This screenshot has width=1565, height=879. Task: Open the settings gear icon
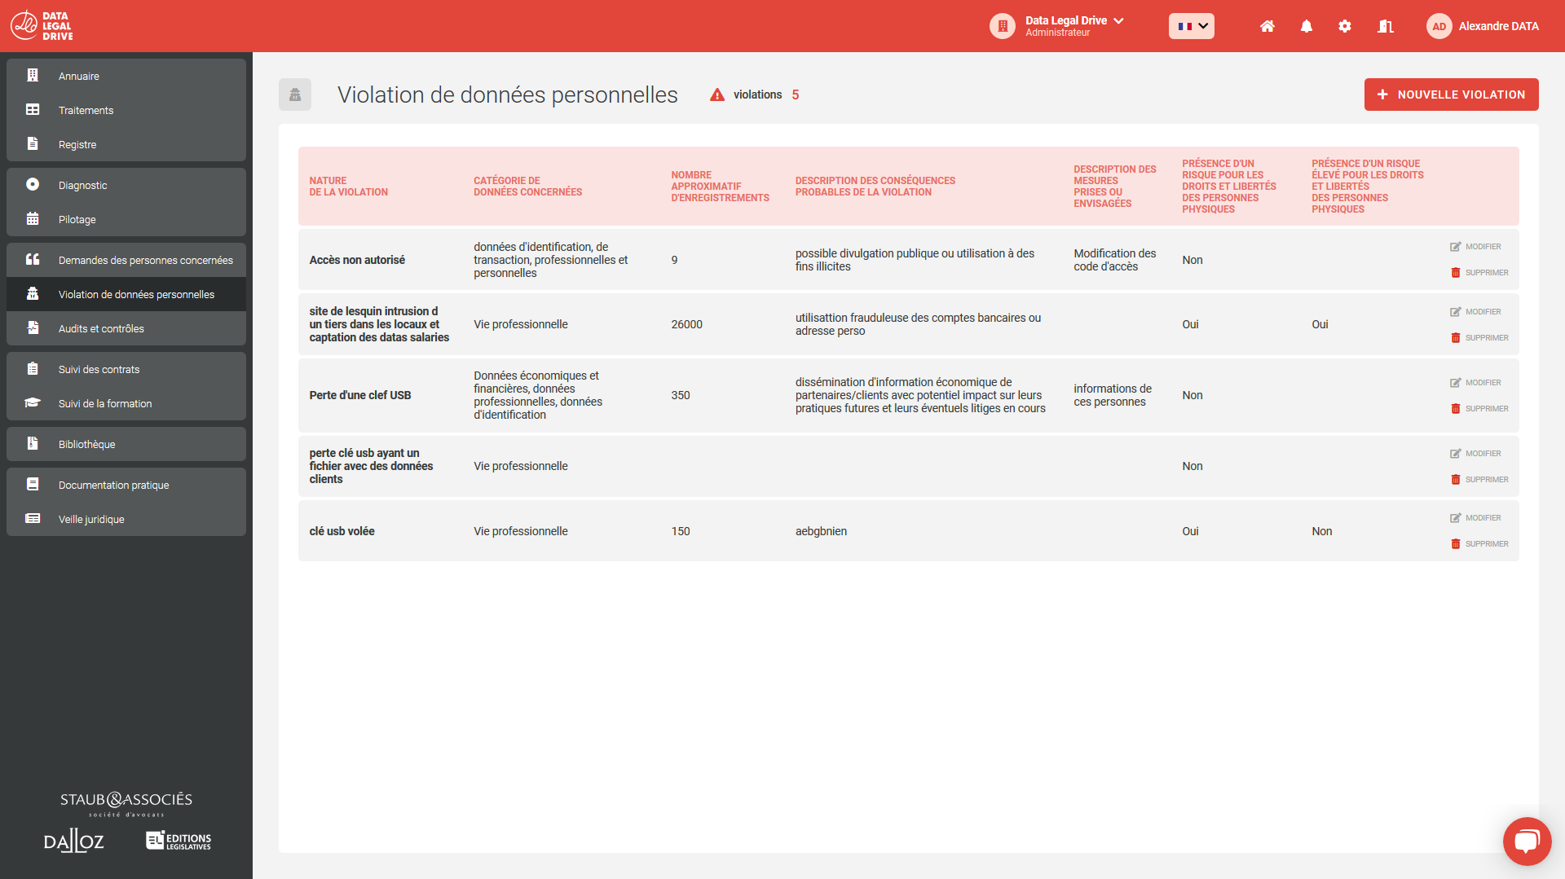pos(1345,26)
